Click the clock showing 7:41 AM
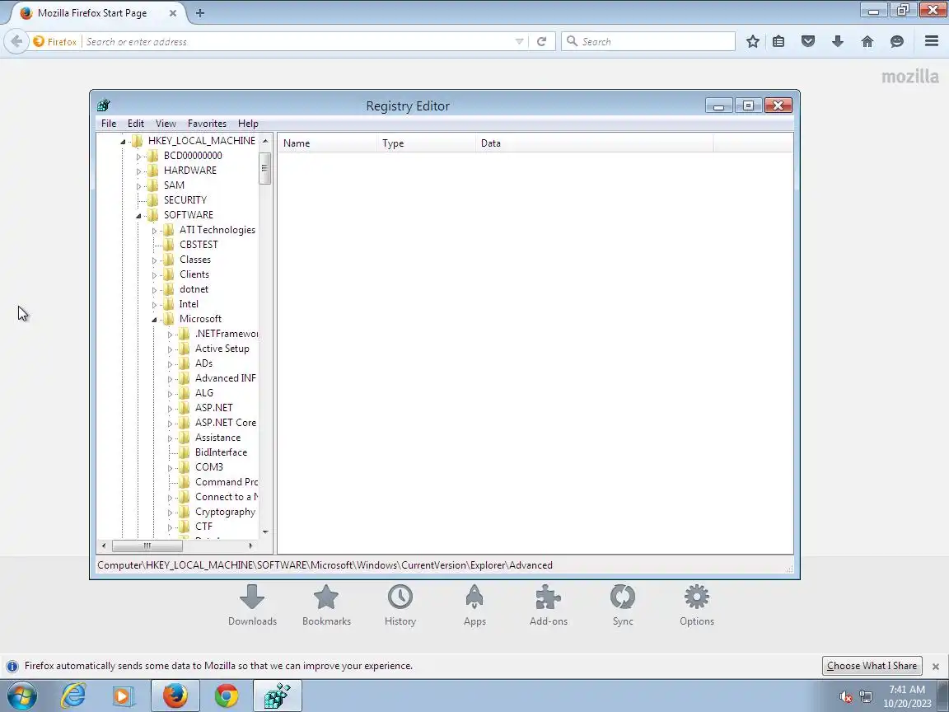This screenshot has width=949, height=712. point(907,690)
